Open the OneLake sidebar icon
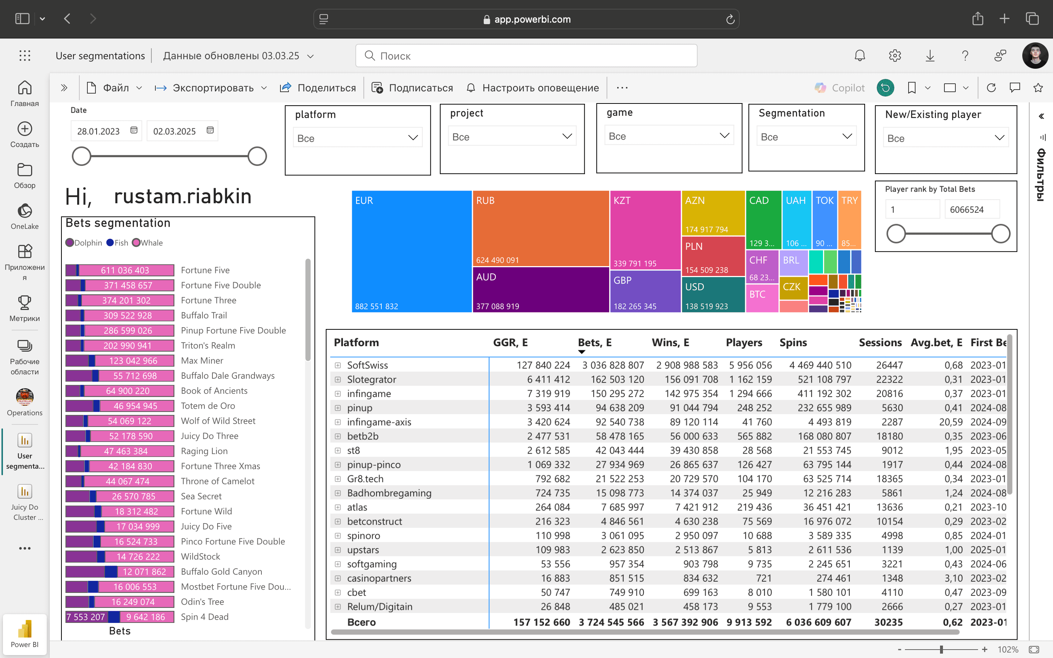The image size is (1053, 658). pyautogui.click(x=25, y=211)
